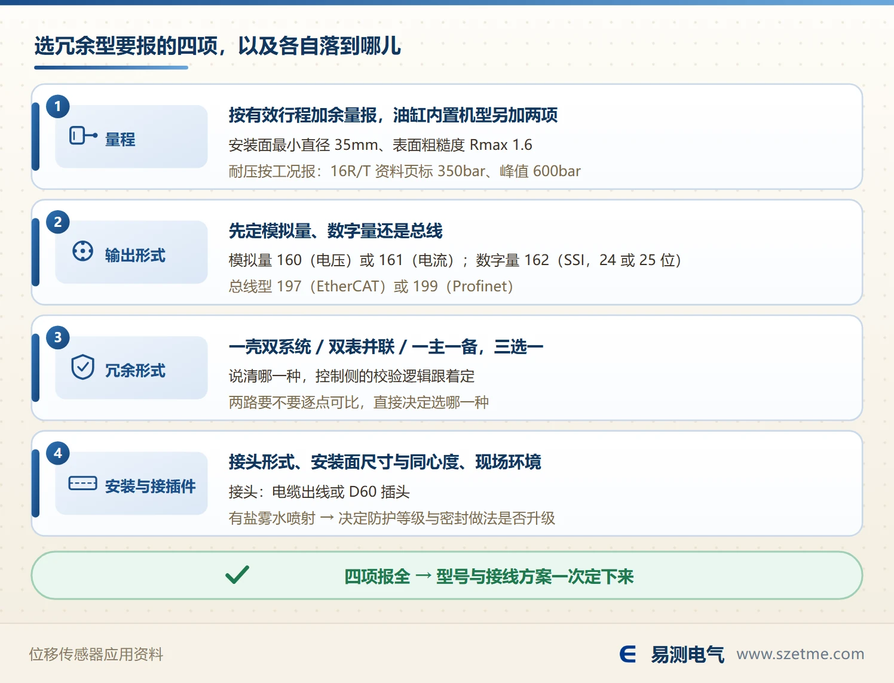Click the 安装与接插件 card label
Image resolution: width=894 pixels, height=683 pixels.
click(x=151, y=487)
